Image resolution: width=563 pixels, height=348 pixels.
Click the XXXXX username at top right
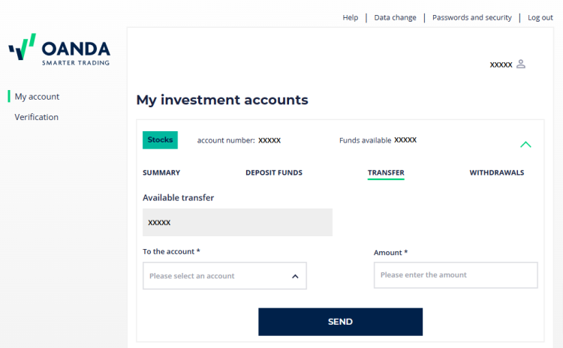tap(501, 65)
